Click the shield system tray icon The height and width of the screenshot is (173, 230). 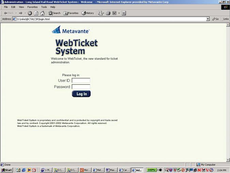pos(171,170)
